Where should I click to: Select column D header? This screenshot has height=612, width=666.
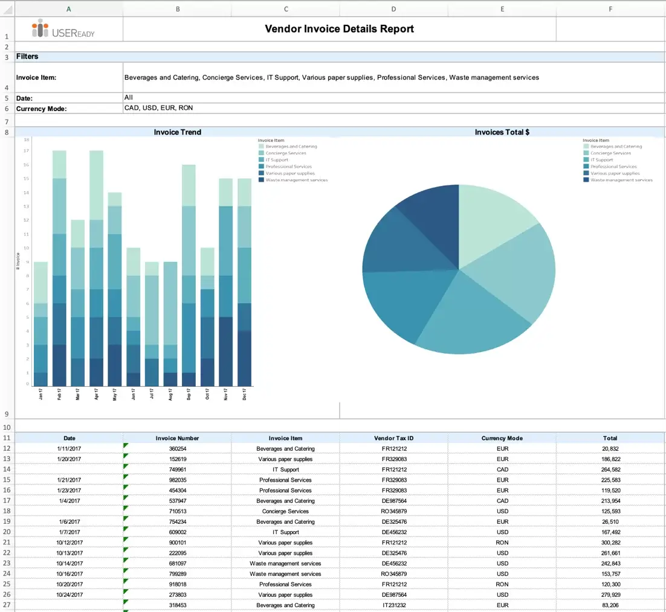click(394, 9)
